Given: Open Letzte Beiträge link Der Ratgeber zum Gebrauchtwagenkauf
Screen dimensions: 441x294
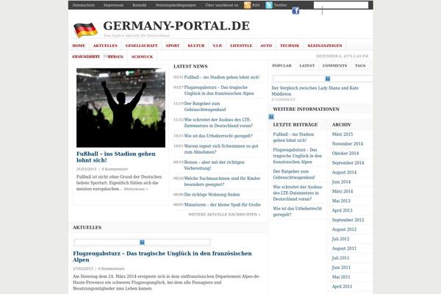Looking at the screenshot, I should coord(293,174).
